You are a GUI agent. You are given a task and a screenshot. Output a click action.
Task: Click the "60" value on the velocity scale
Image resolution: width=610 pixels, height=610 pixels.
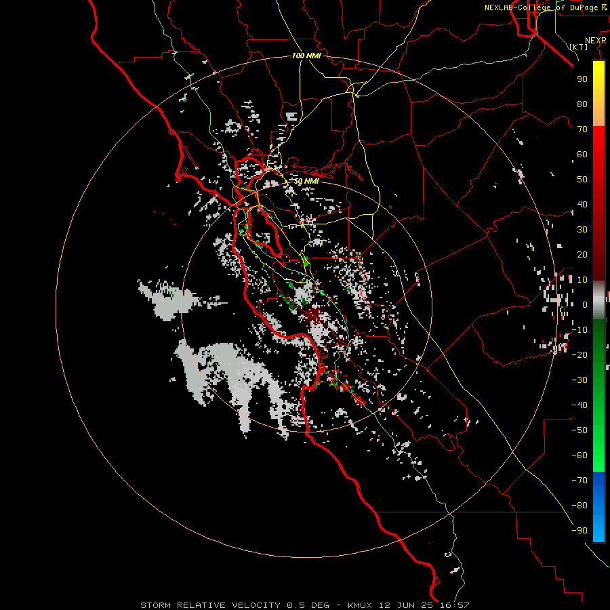pyautogui.click(x=582, y=154)
